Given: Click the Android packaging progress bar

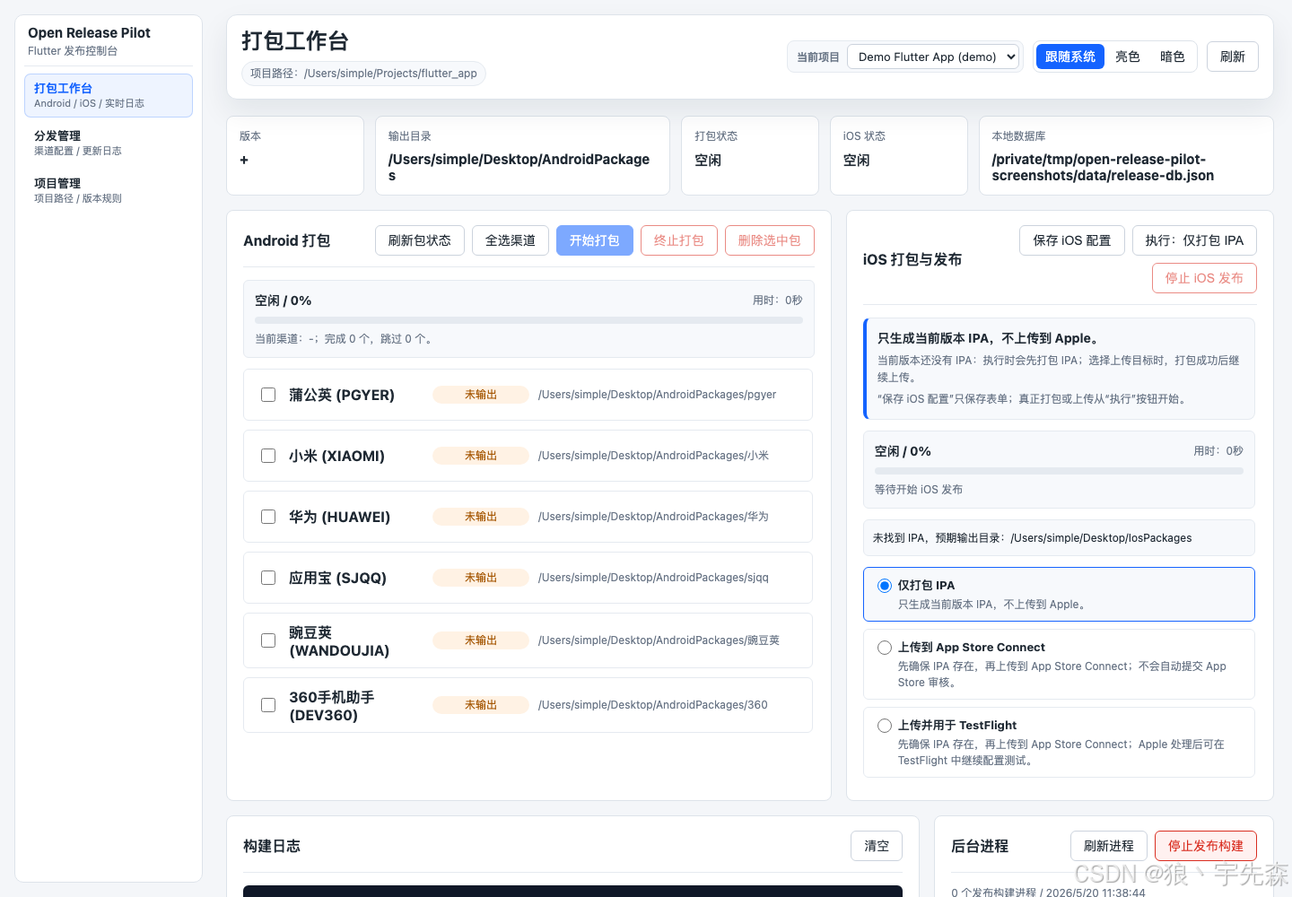Looking at the screenshot, I should point(528,320).
